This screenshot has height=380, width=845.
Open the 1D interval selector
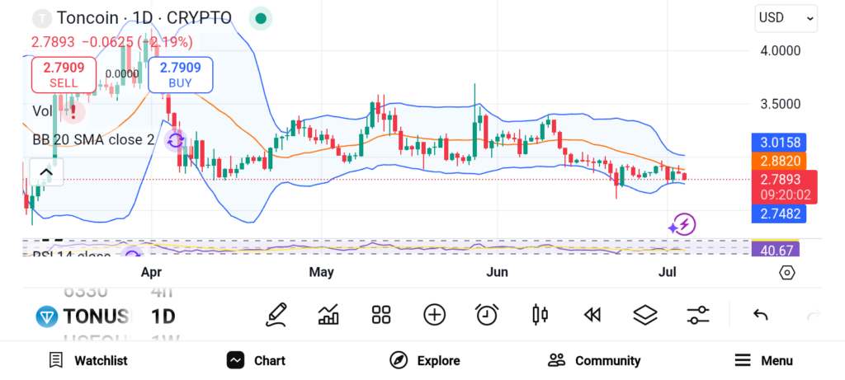tap(163, 317)
